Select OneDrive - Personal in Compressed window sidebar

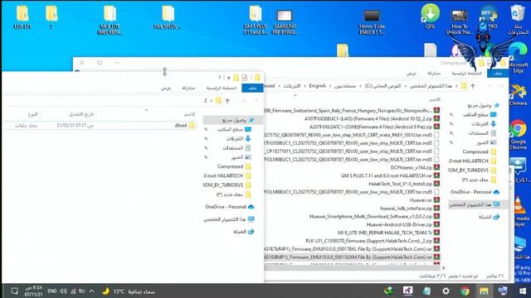pos(475,192)
